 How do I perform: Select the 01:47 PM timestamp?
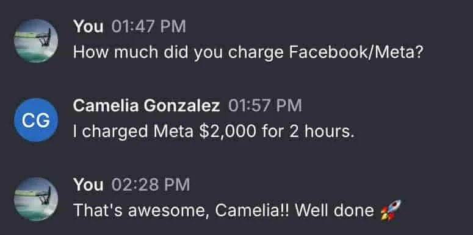(149, 26)
